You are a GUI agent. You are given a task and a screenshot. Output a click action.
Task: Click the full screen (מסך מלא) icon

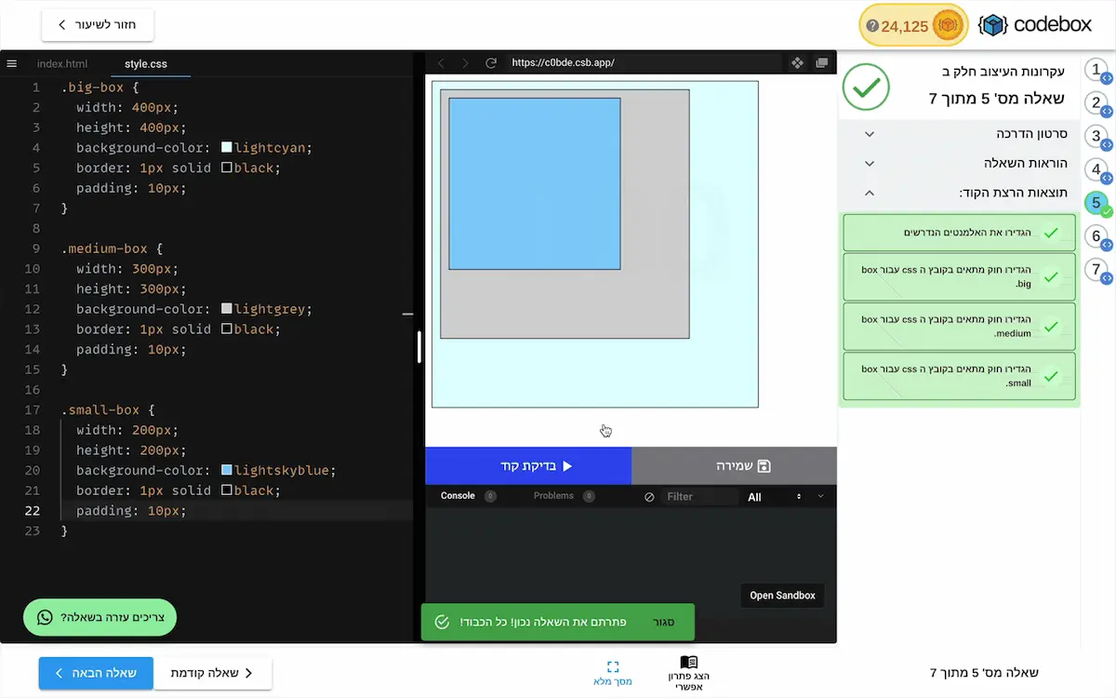(613, 667)
